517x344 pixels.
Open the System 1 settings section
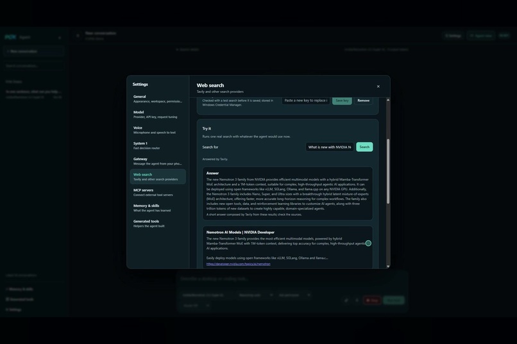(x=158, y=145)
